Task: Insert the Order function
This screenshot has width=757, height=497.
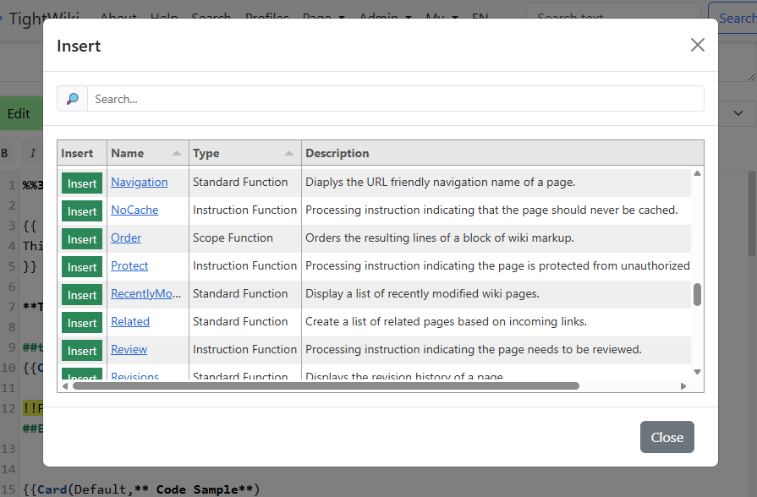Action: 82,239
